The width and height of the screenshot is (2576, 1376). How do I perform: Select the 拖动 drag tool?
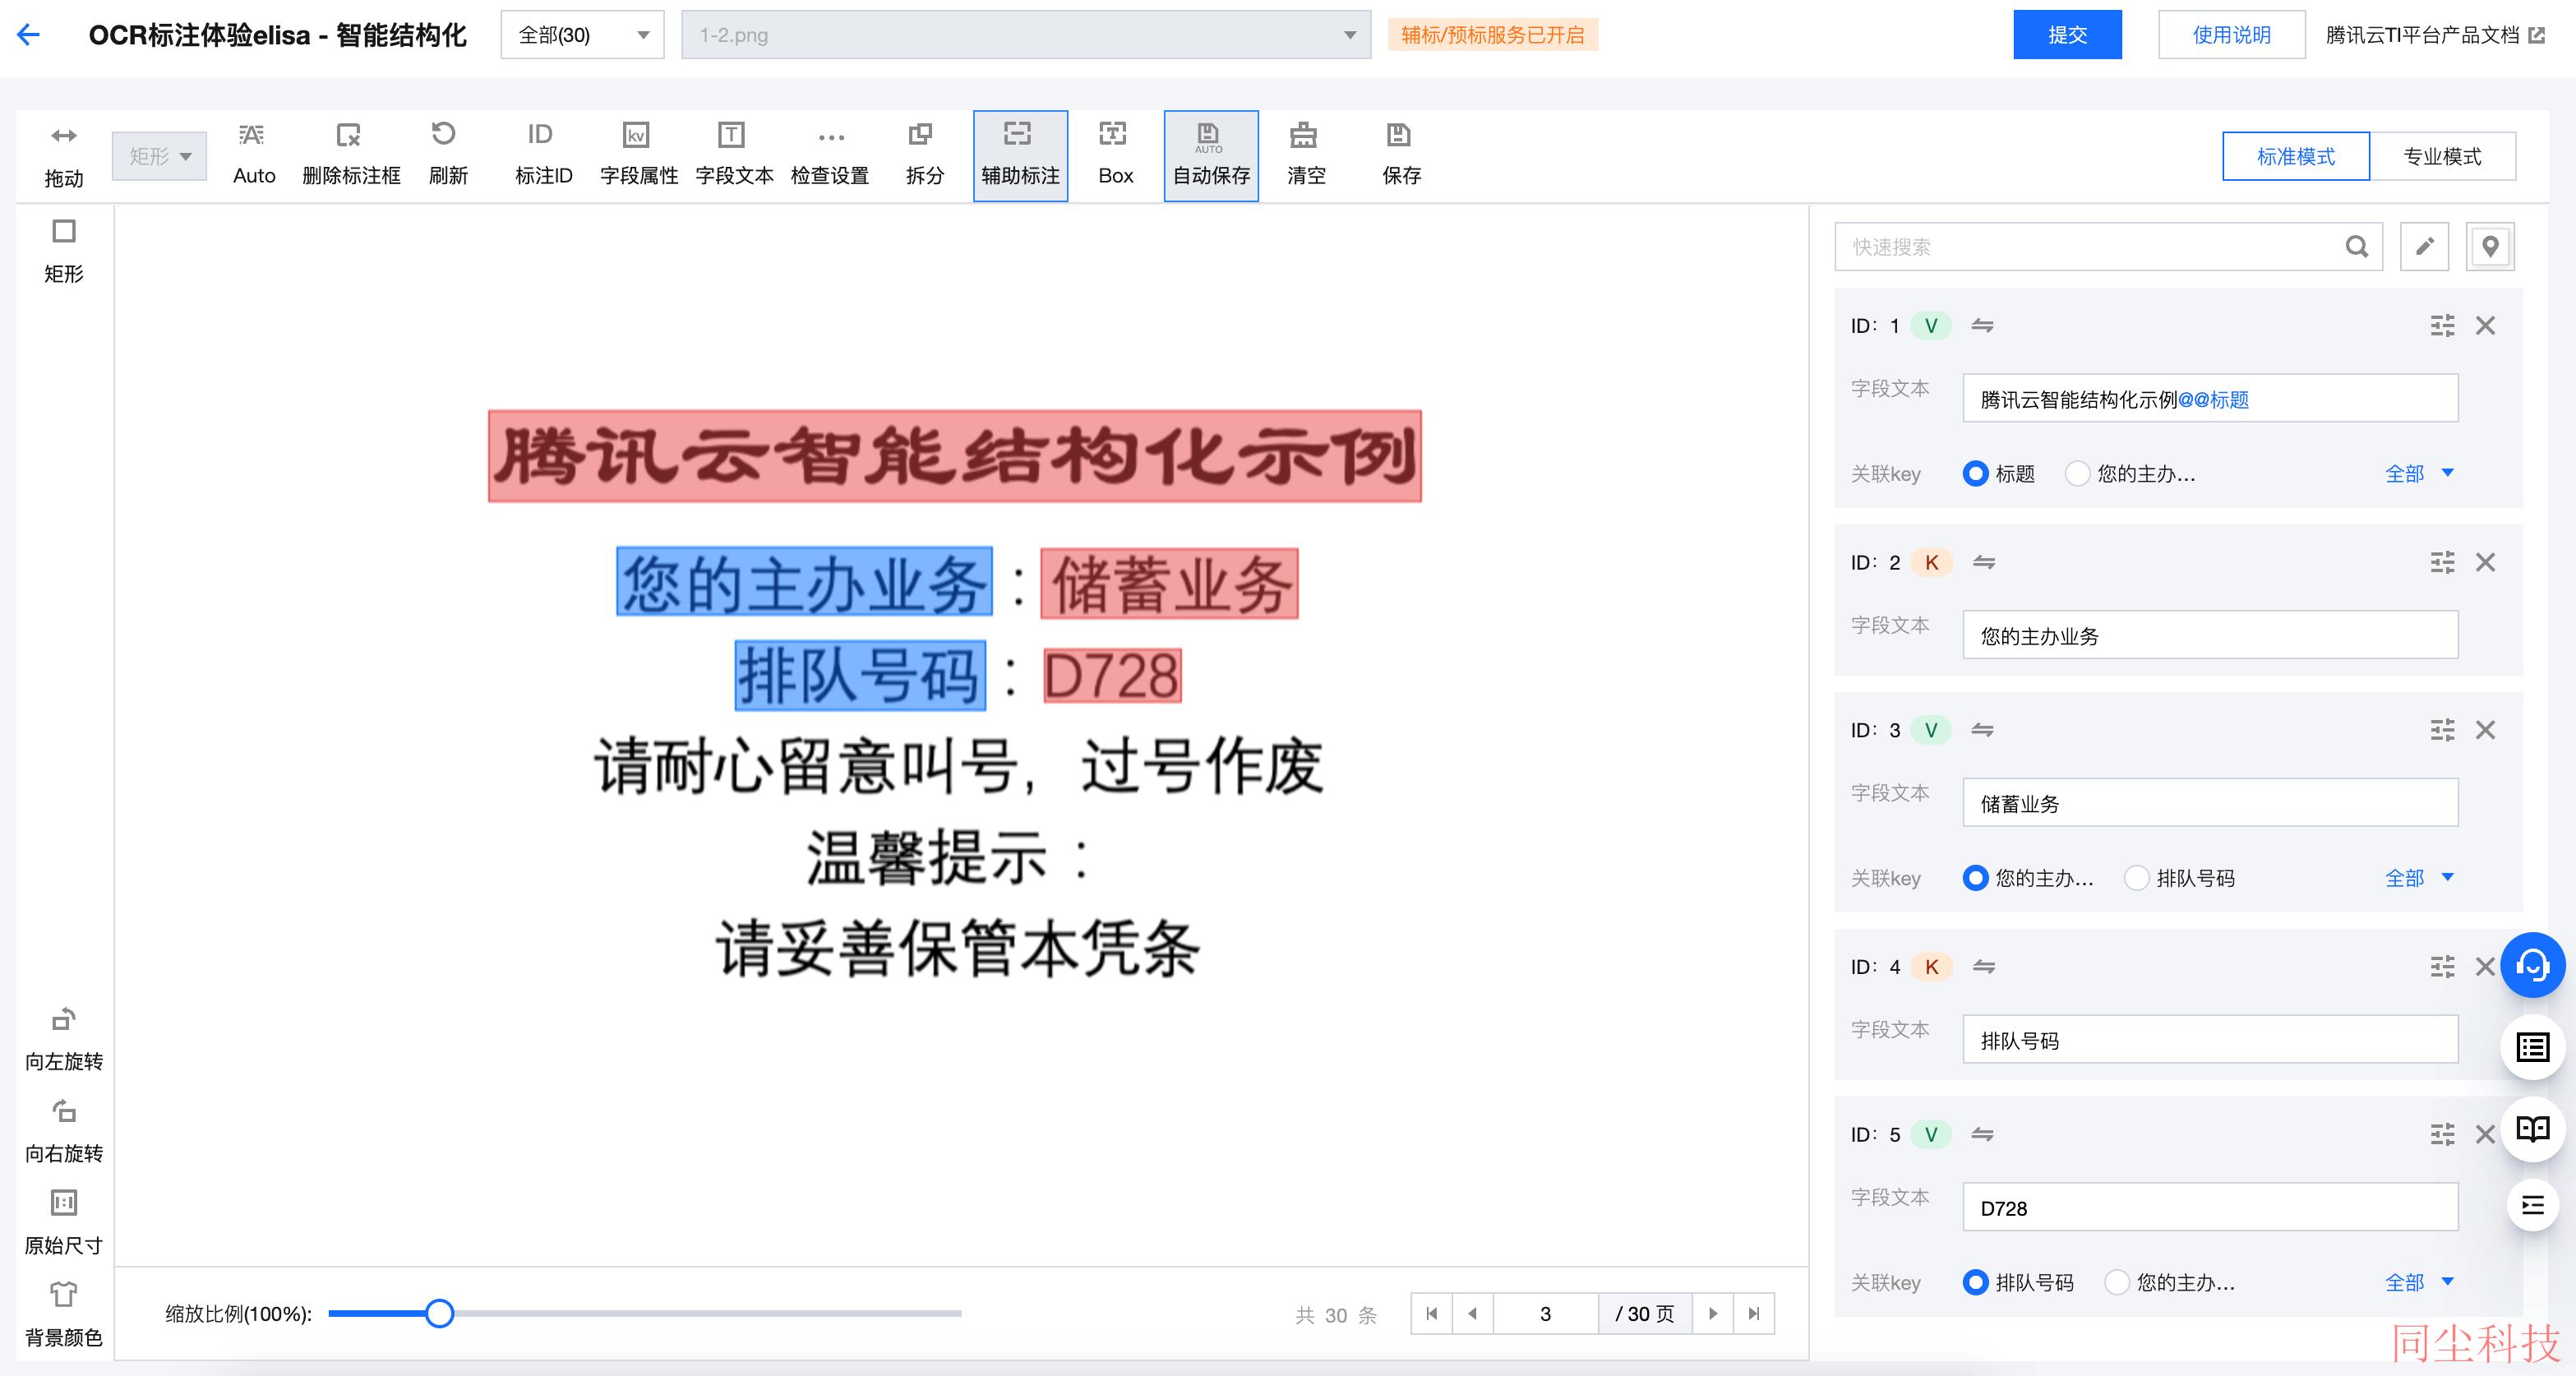64,156
